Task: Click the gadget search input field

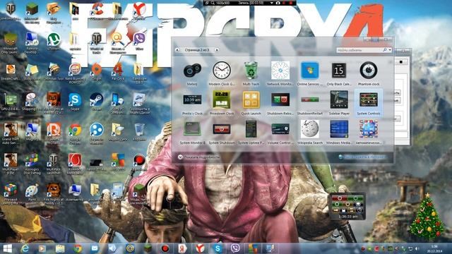Action: (x=359, y=50)
